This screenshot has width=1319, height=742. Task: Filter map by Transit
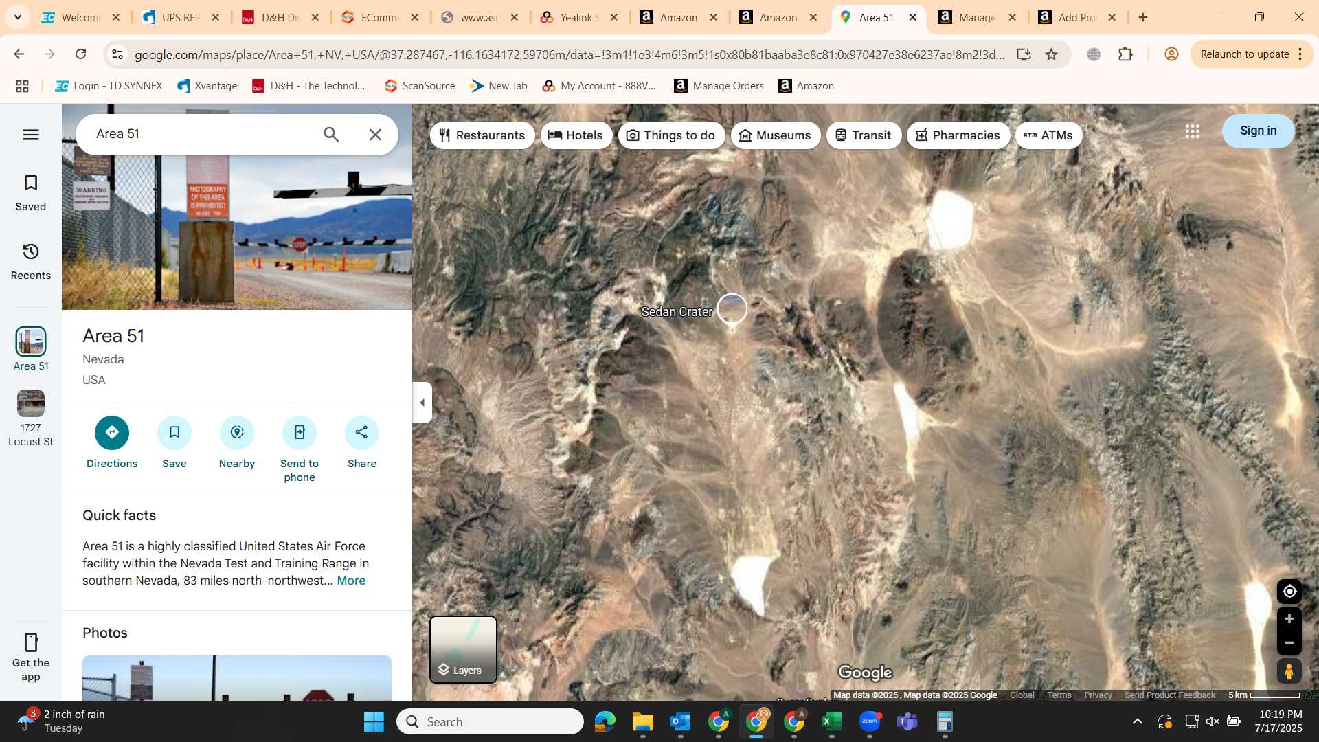tap(864, 135)
